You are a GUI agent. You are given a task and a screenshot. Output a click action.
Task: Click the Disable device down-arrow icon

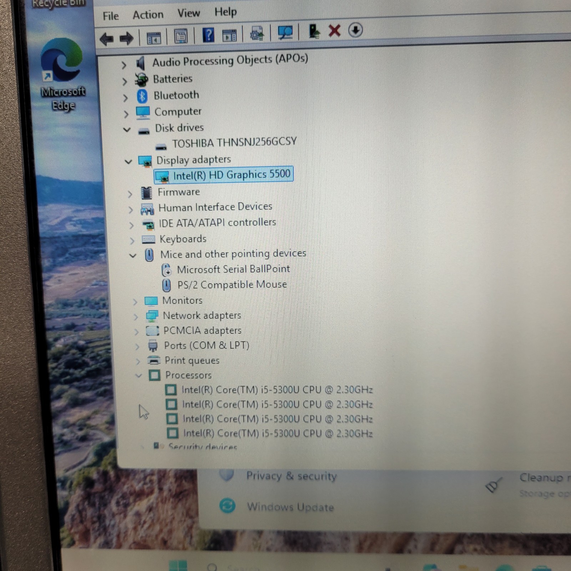[x=355, y=30]
